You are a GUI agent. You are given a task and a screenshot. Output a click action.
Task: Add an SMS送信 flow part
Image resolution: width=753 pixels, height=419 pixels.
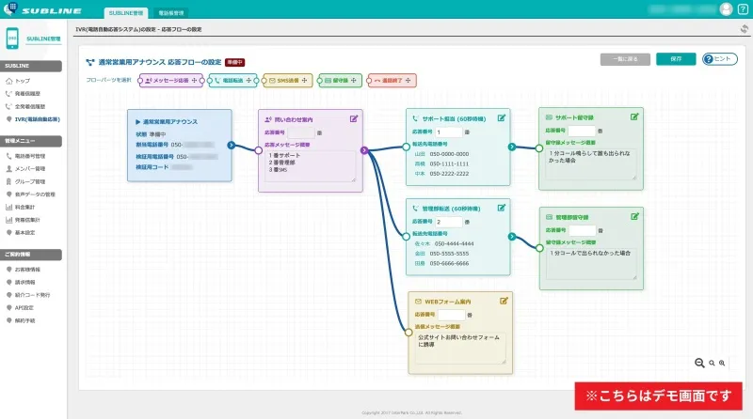(x=288, y=81)
